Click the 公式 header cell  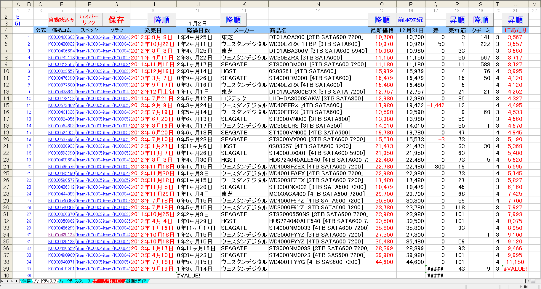[41, 30]
